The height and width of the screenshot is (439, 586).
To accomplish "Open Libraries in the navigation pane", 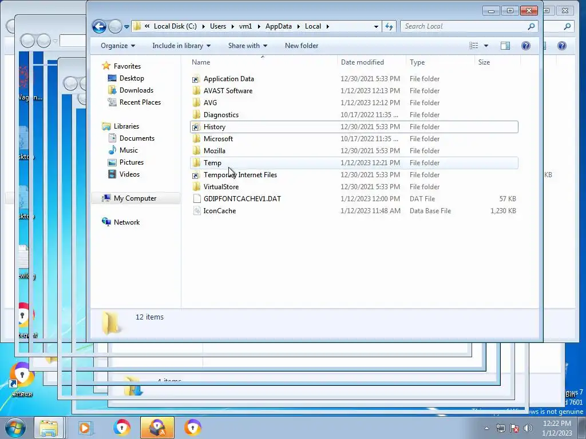I will click(x=126, y=126).
